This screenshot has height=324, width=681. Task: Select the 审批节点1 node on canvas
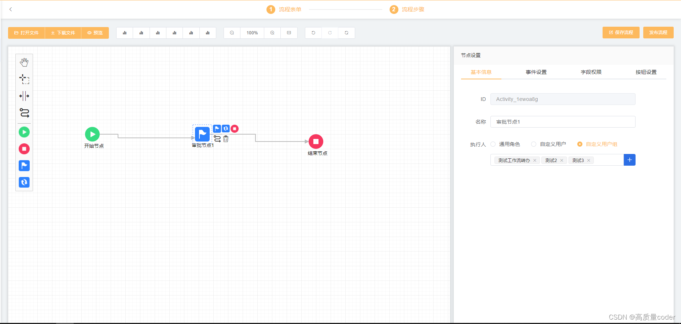click(202, 134)
